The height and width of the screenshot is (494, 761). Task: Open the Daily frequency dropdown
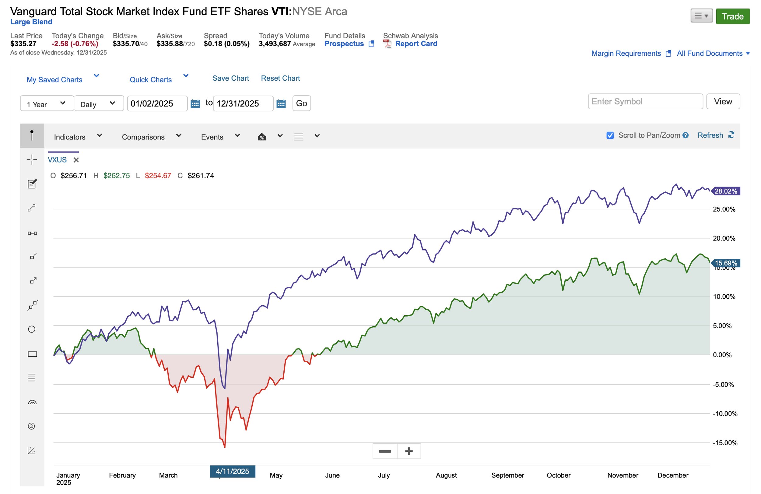[99, 103]
